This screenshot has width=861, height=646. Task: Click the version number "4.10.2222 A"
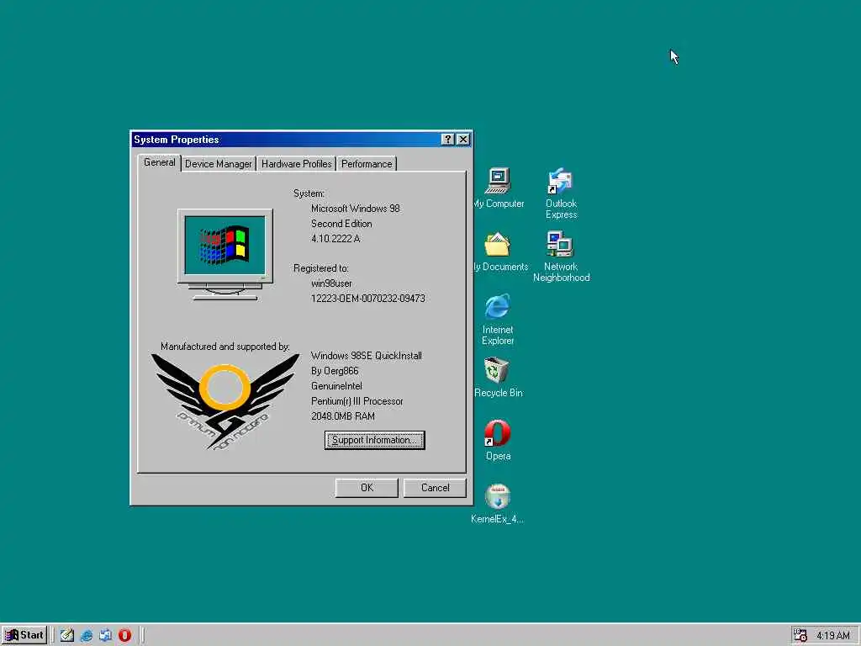335,238
